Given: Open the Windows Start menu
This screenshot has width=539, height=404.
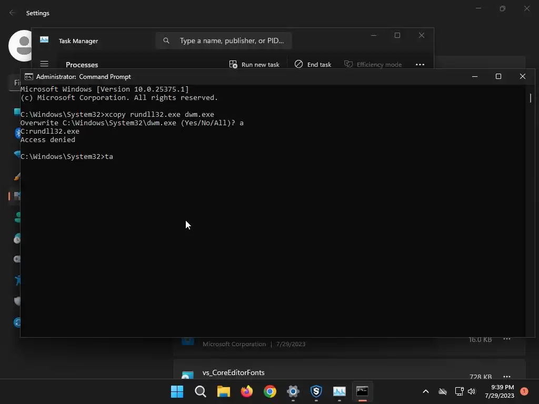Looking at the screenshot, I should coord(177,391).
